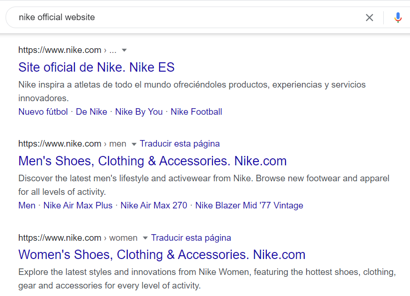Viewport: 410px width, 296px height.
Task: Open the dropdown arrow next to nike.com › women
Action: (145, 238)
